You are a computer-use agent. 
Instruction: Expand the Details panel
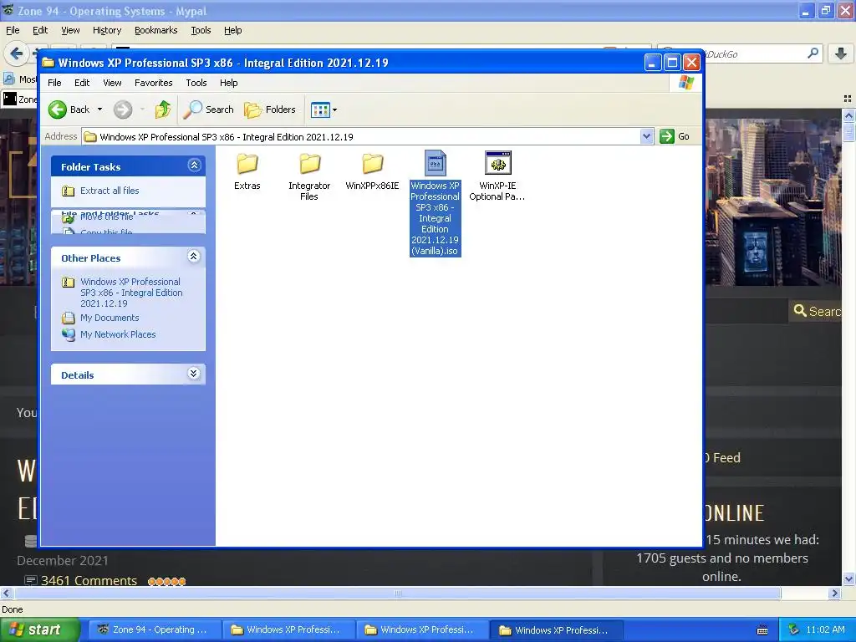tap(194, 374)
